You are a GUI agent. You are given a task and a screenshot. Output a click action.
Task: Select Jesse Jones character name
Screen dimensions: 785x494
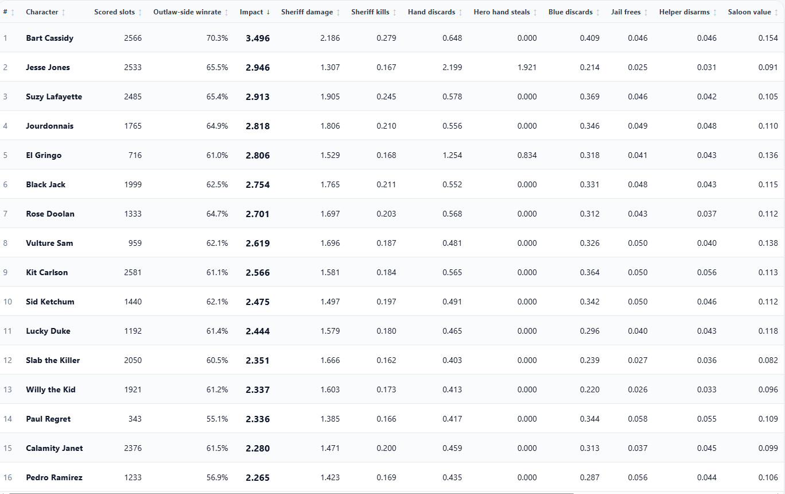click(x=48, y=67)
